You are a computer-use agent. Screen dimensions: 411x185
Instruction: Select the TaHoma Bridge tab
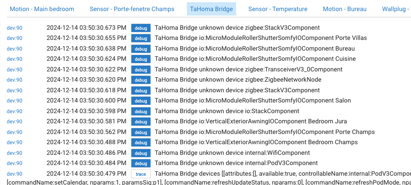tap(211, 9)
